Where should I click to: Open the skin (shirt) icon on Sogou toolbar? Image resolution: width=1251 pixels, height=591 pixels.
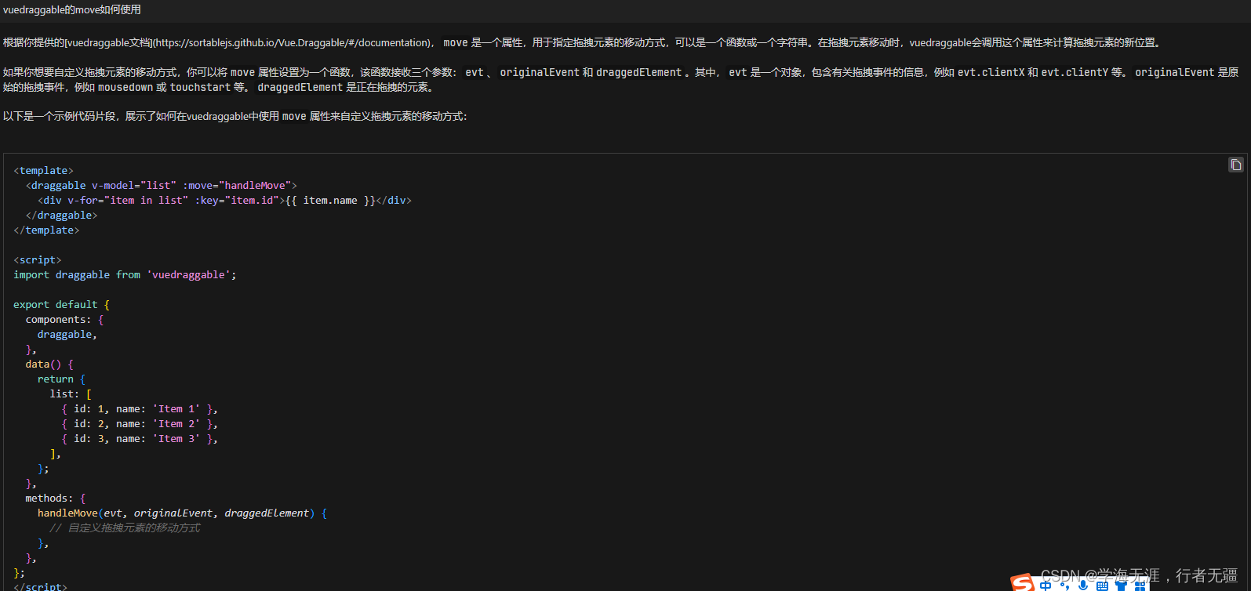click(1121, 585)
